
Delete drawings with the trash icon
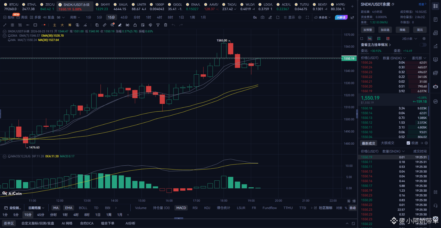[166, 25]
